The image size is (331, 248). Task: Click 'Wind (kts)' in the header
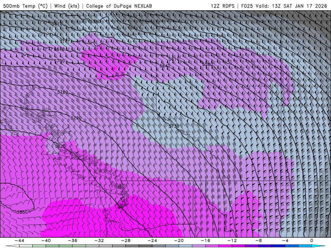coord(66,6)
